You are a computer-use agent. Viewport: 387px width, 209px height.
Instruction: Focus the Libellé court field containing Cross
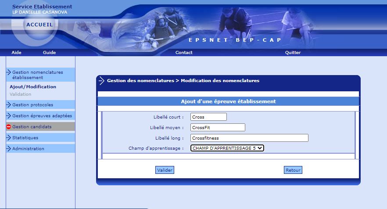point(208,117)
